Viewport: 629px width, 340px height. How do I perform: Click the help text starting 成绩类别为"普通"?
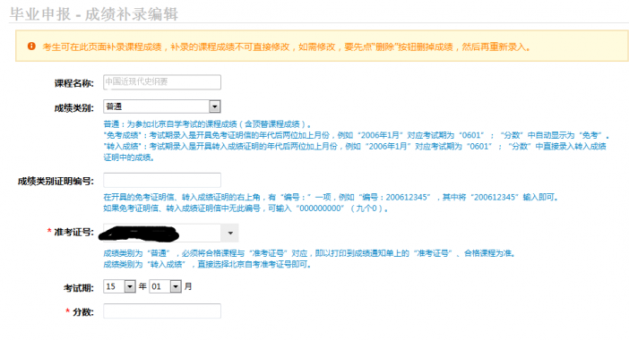pyautogui.click(x=310, y=253)
